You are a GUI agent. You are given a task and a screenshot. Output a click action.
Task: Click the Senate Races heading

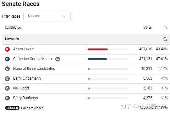(x=21, y=4)
